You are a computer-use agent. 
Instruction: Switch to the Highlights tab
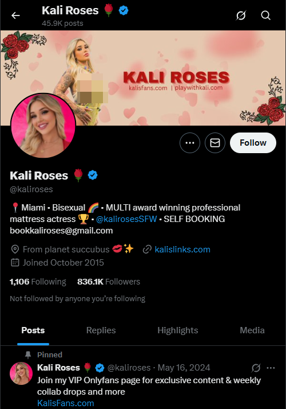click(178, 330)
